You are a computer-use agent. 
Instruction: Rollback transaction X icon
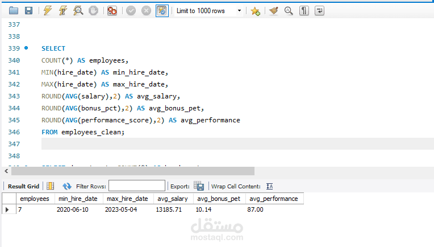(146, 11)
